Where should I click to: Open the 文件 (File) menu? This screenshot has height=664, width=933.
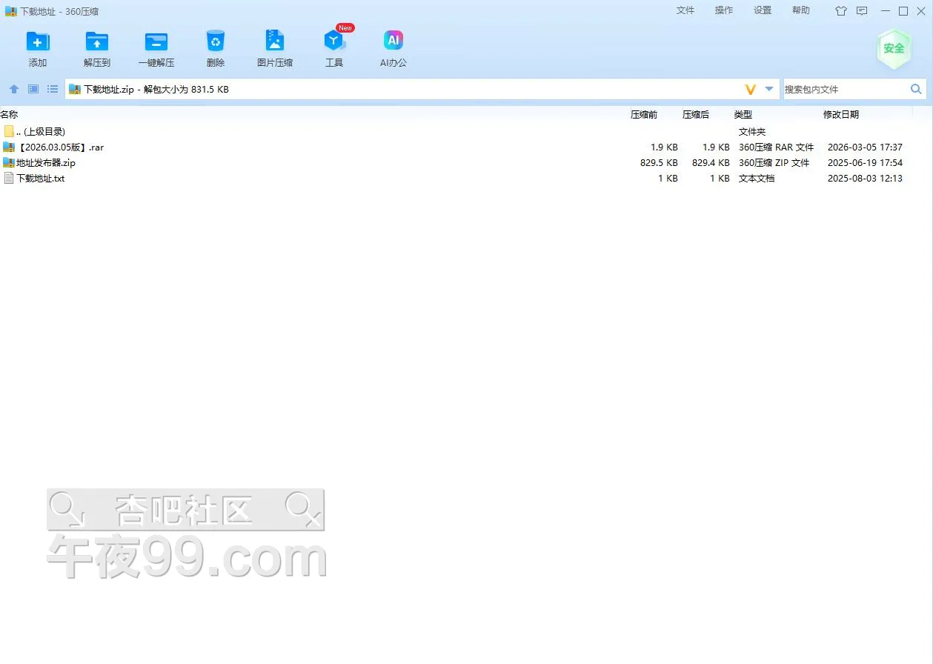[685, 10]
